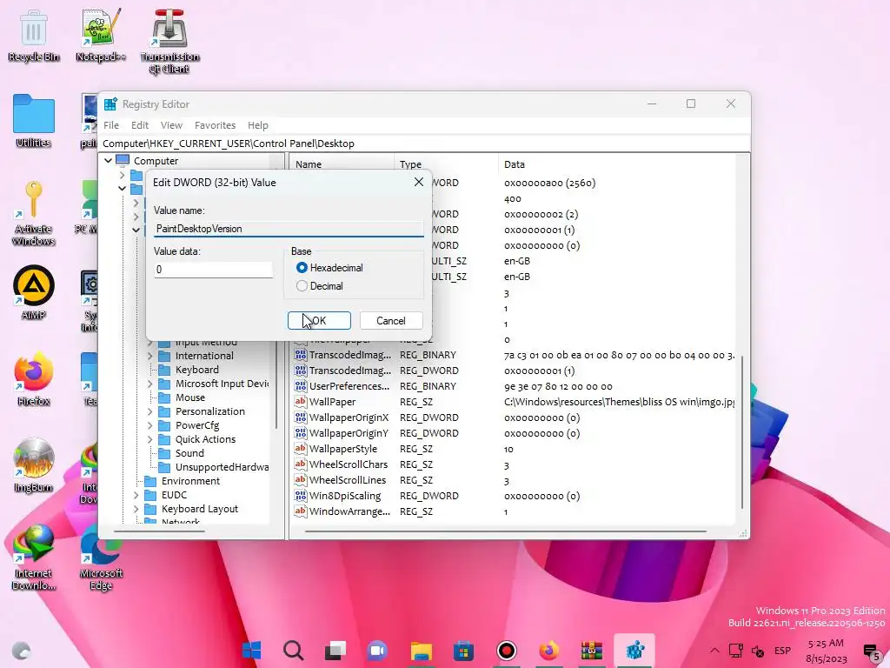The image size is (890, 668).
Task: Expand the International key
Action: point(149,356)
